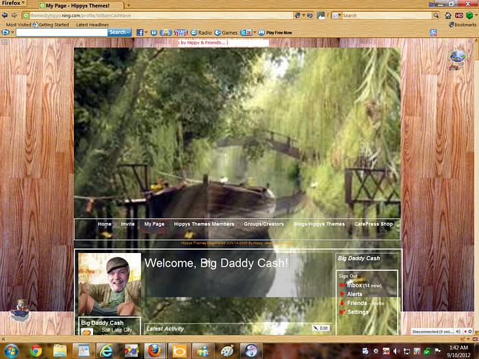Open the Firefox application menu

point(14,3)
